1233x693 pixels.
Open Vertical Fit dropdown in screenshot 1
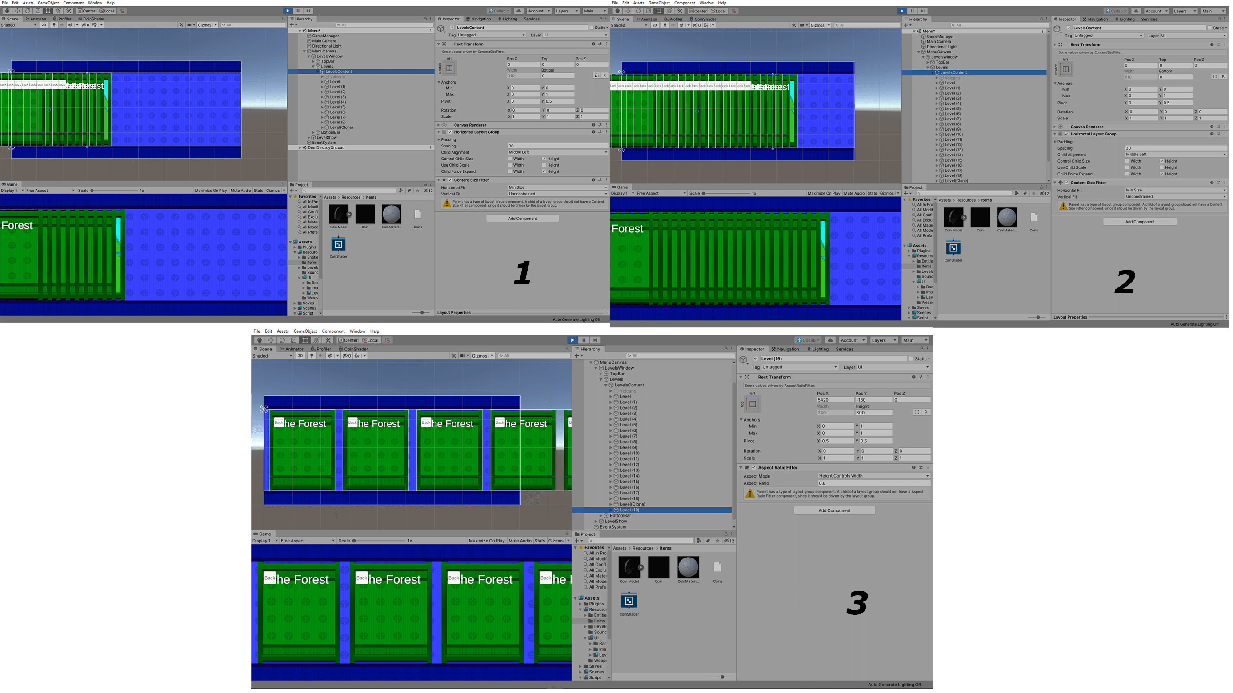(x=558, y=194)
